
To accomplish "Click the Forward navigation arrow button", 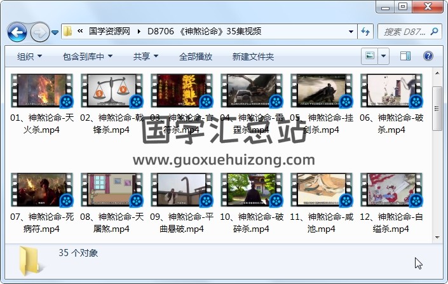I will point(39,31).
